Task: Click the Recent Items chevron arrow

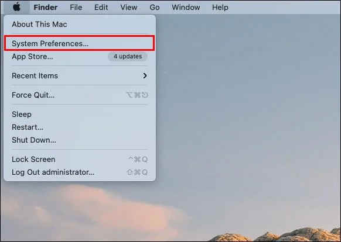Action: (145, 76)
